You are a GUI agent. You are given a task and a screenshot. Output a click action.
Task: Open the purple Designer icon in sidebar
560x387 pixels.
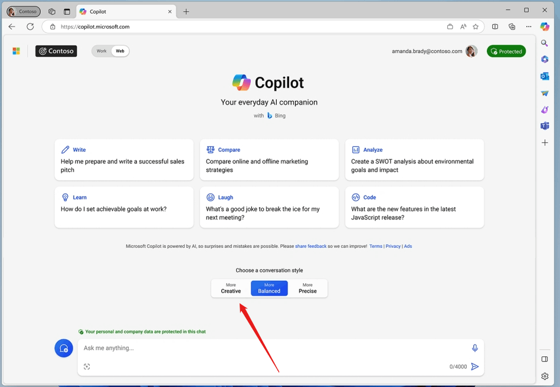tap(544, 110)
